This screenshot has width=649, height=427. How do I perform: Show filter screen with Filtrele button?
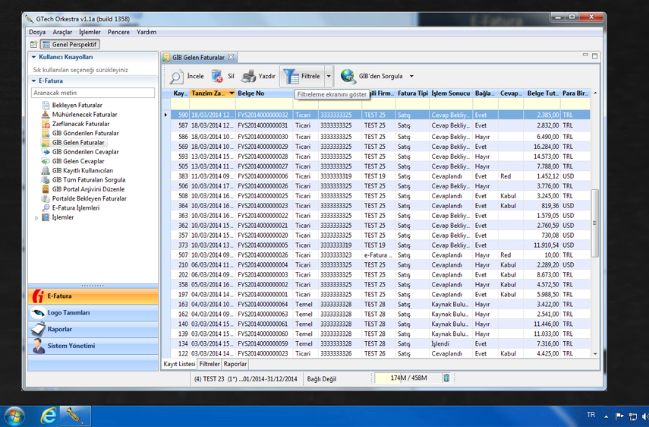coord(302,76)
